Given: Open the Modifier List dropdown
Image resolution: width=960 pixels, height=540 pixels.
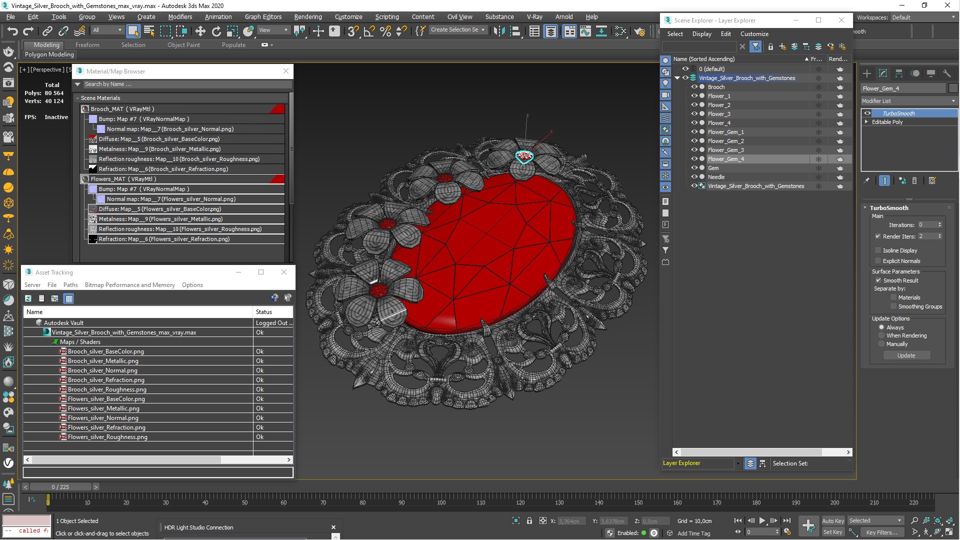Looking at the screenshot, I should pyautogui.click(x=909, y=100).
